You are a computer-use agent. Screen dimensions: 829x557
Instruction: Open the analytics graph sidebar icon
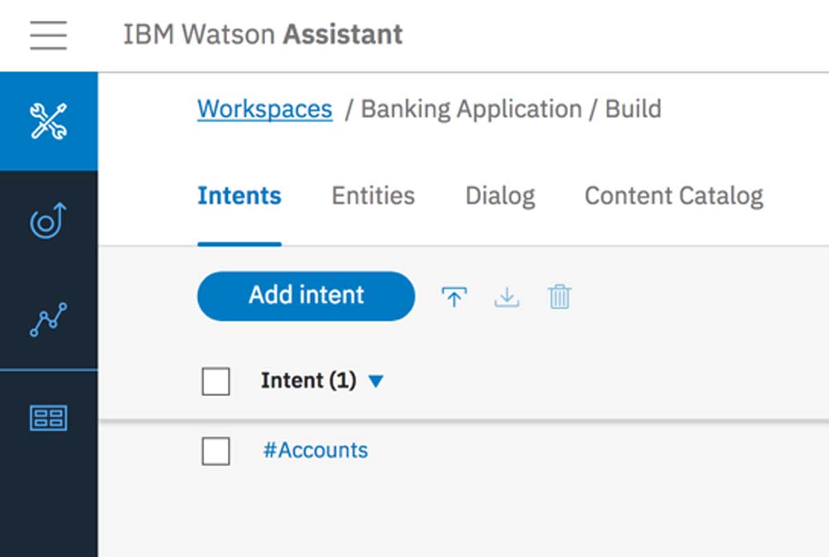pyautogui.click(x=48, y=320)
